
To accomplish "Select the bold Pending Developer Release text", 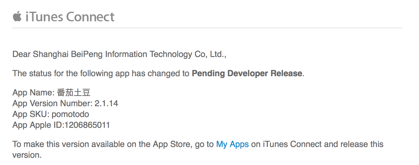I will coord(247,73).
